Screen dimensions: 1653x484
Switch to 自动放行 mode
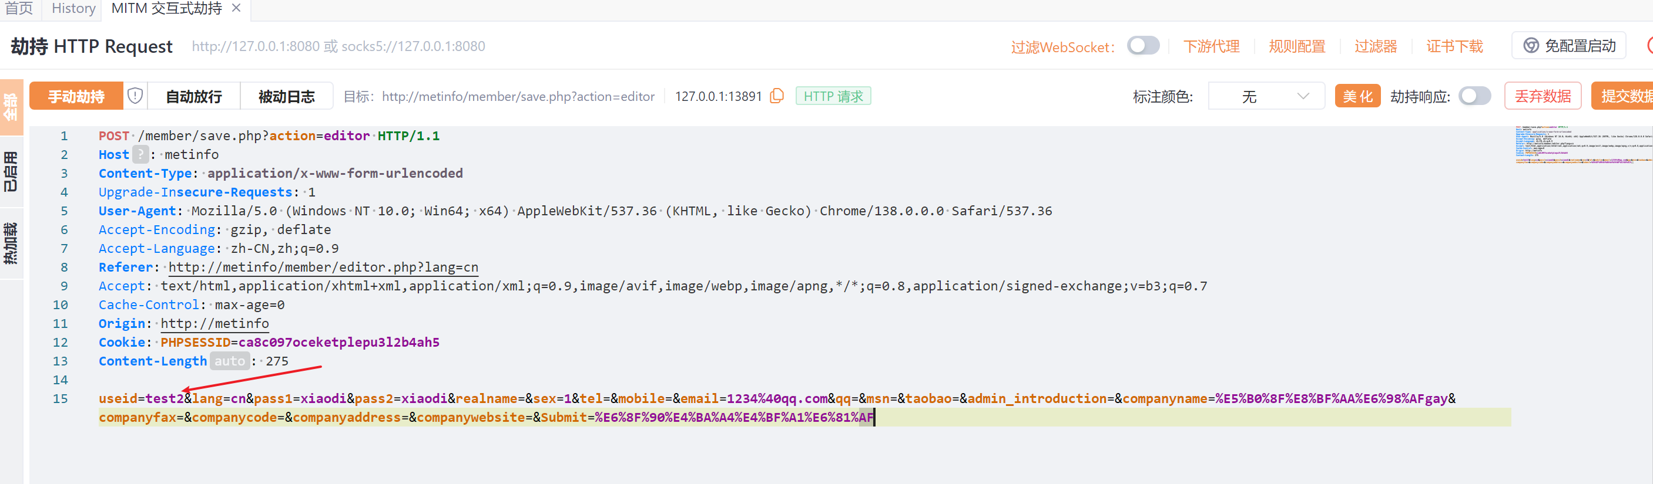click(x=194, y=96)
